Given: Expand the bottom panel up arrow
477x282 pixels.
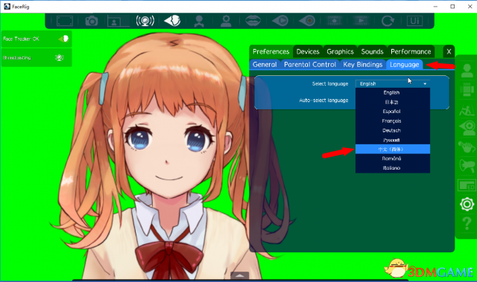Looking at the screenshot, I should coord(240,275).
